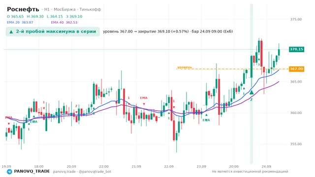Click the 21.09 date axis label

coord(136,166)
